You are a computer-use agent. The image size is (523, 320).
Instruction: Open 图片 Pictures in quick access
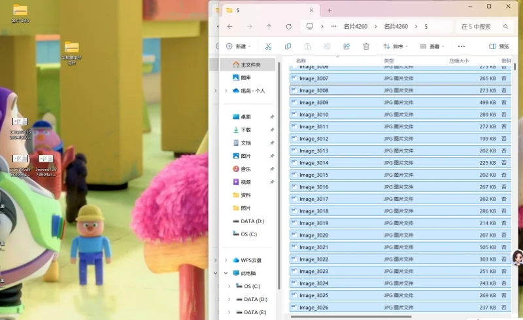pos(241,156)
